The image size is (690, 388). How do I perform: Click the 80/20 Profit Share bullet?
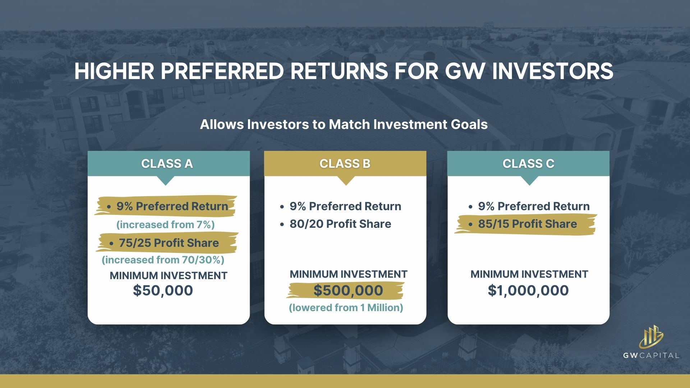click(340, 224)
